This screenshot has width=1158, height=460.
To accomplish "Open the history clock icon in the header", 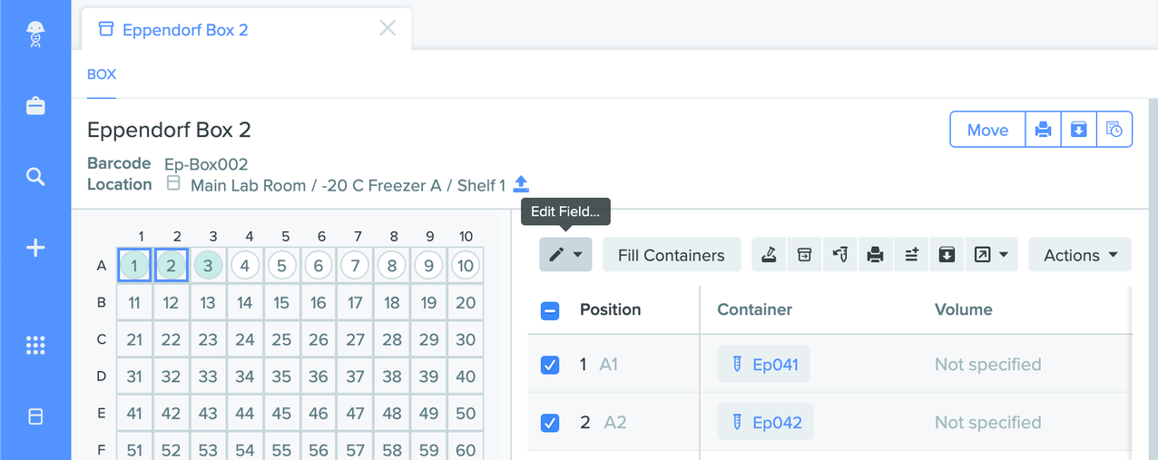I will [1114, 130].
